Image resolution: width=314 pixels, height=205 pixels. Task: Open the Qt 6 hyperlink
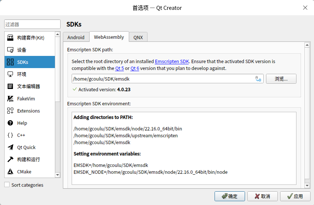135,68
